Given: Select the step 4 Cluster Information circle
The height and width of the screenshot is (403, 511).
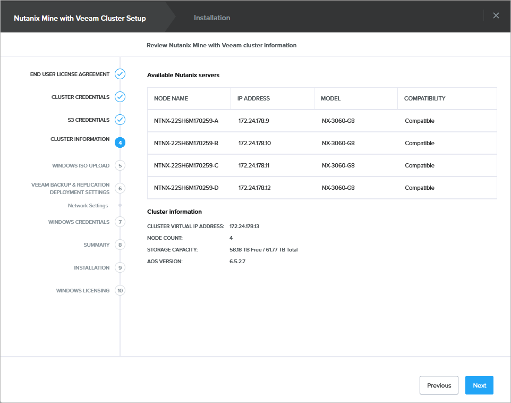Looking at the screenshot, I should point(120,142).
